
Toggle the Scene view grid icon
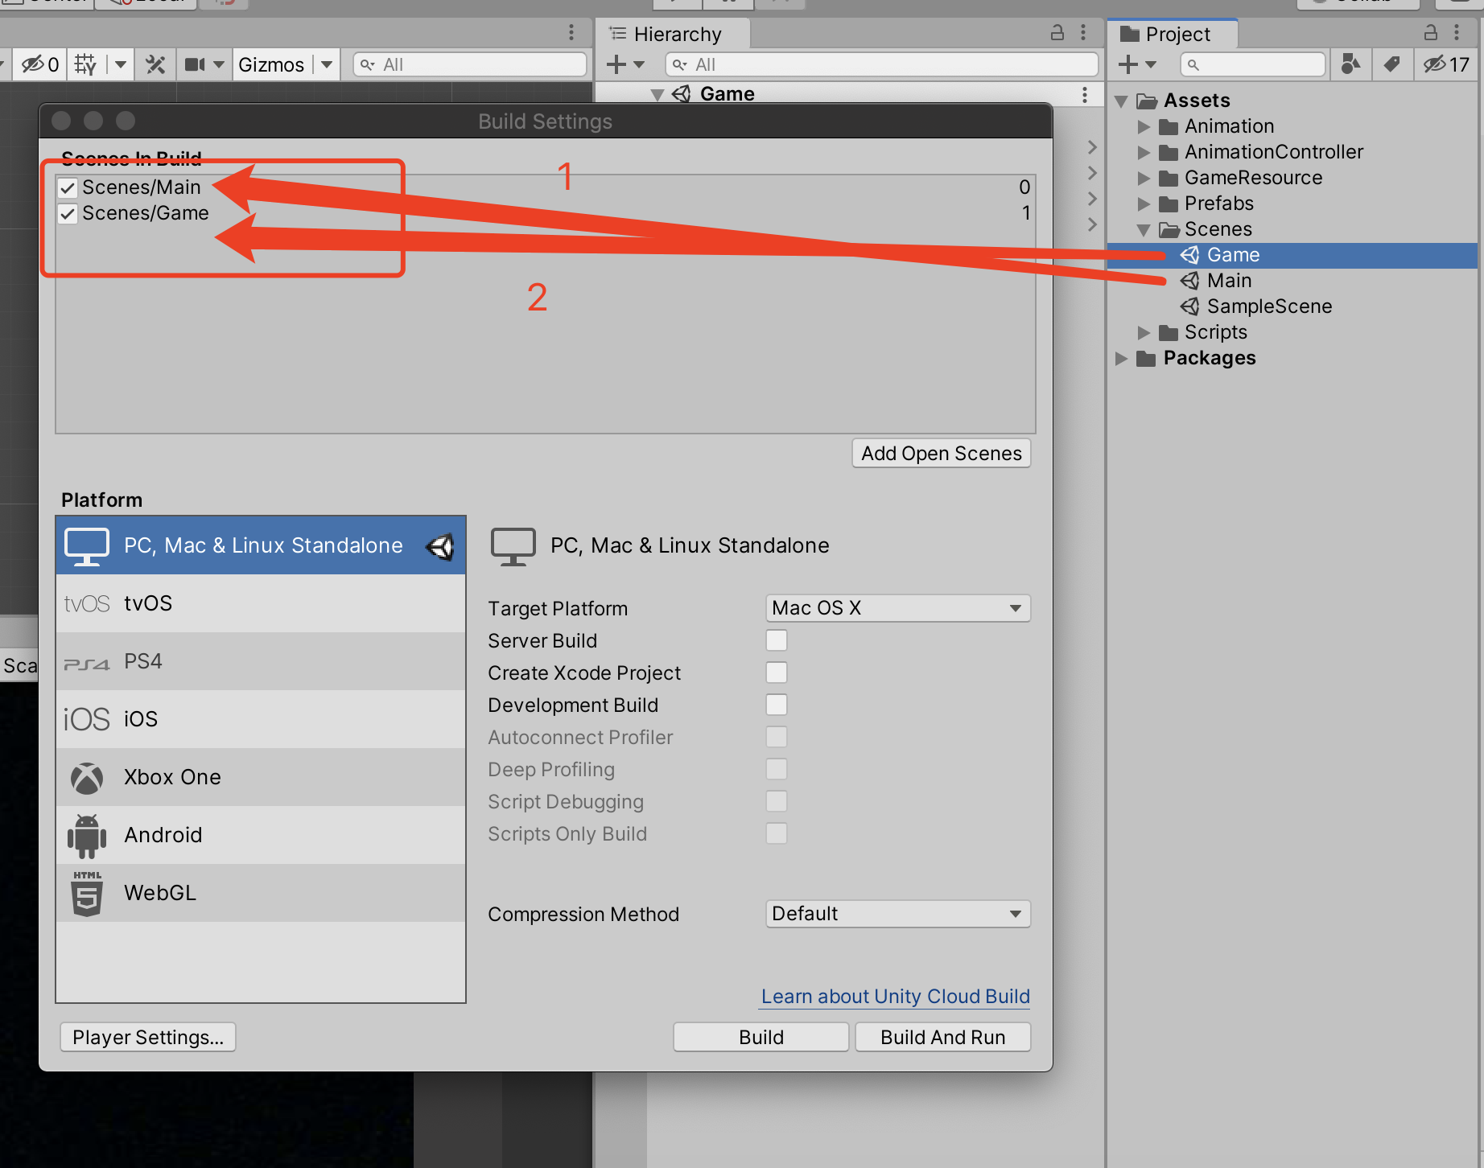click(85, 64)
